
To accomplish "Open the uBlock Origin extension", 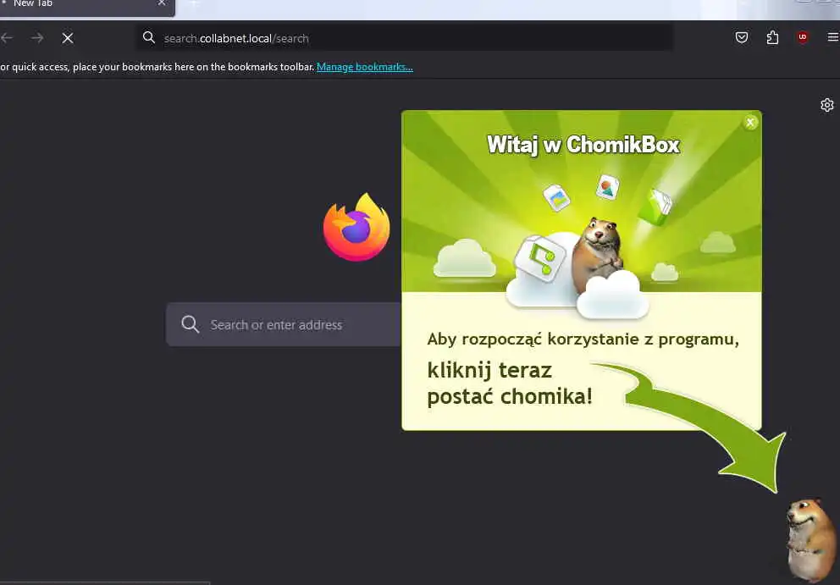I will 803,37.
